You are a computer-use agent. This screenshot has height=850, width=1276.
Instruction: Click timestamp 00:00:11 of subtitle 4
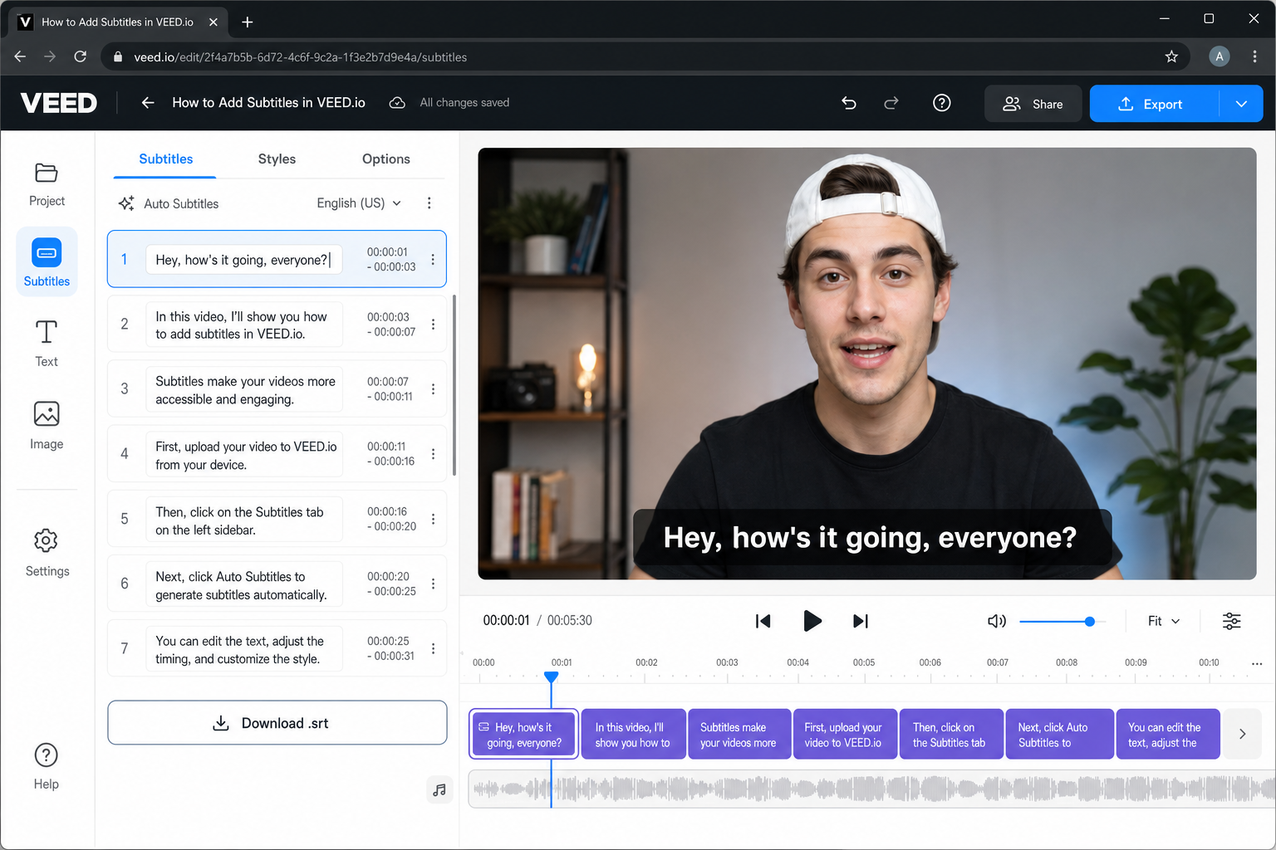pyautogui.click(x=387, y=447)
